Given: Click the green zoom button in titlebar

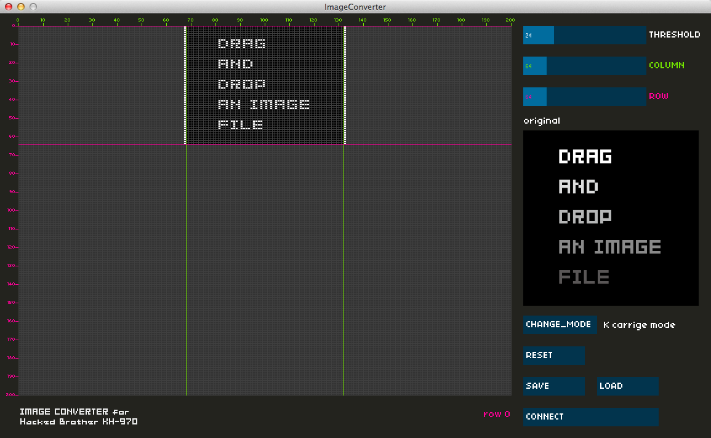Looking at the screenshot, I should tap(34, 6).
